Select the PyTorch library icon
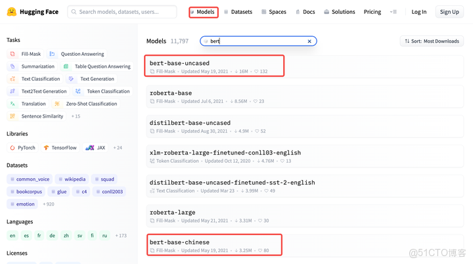Viewport: 473px width, 264px height. click(12, 148)
